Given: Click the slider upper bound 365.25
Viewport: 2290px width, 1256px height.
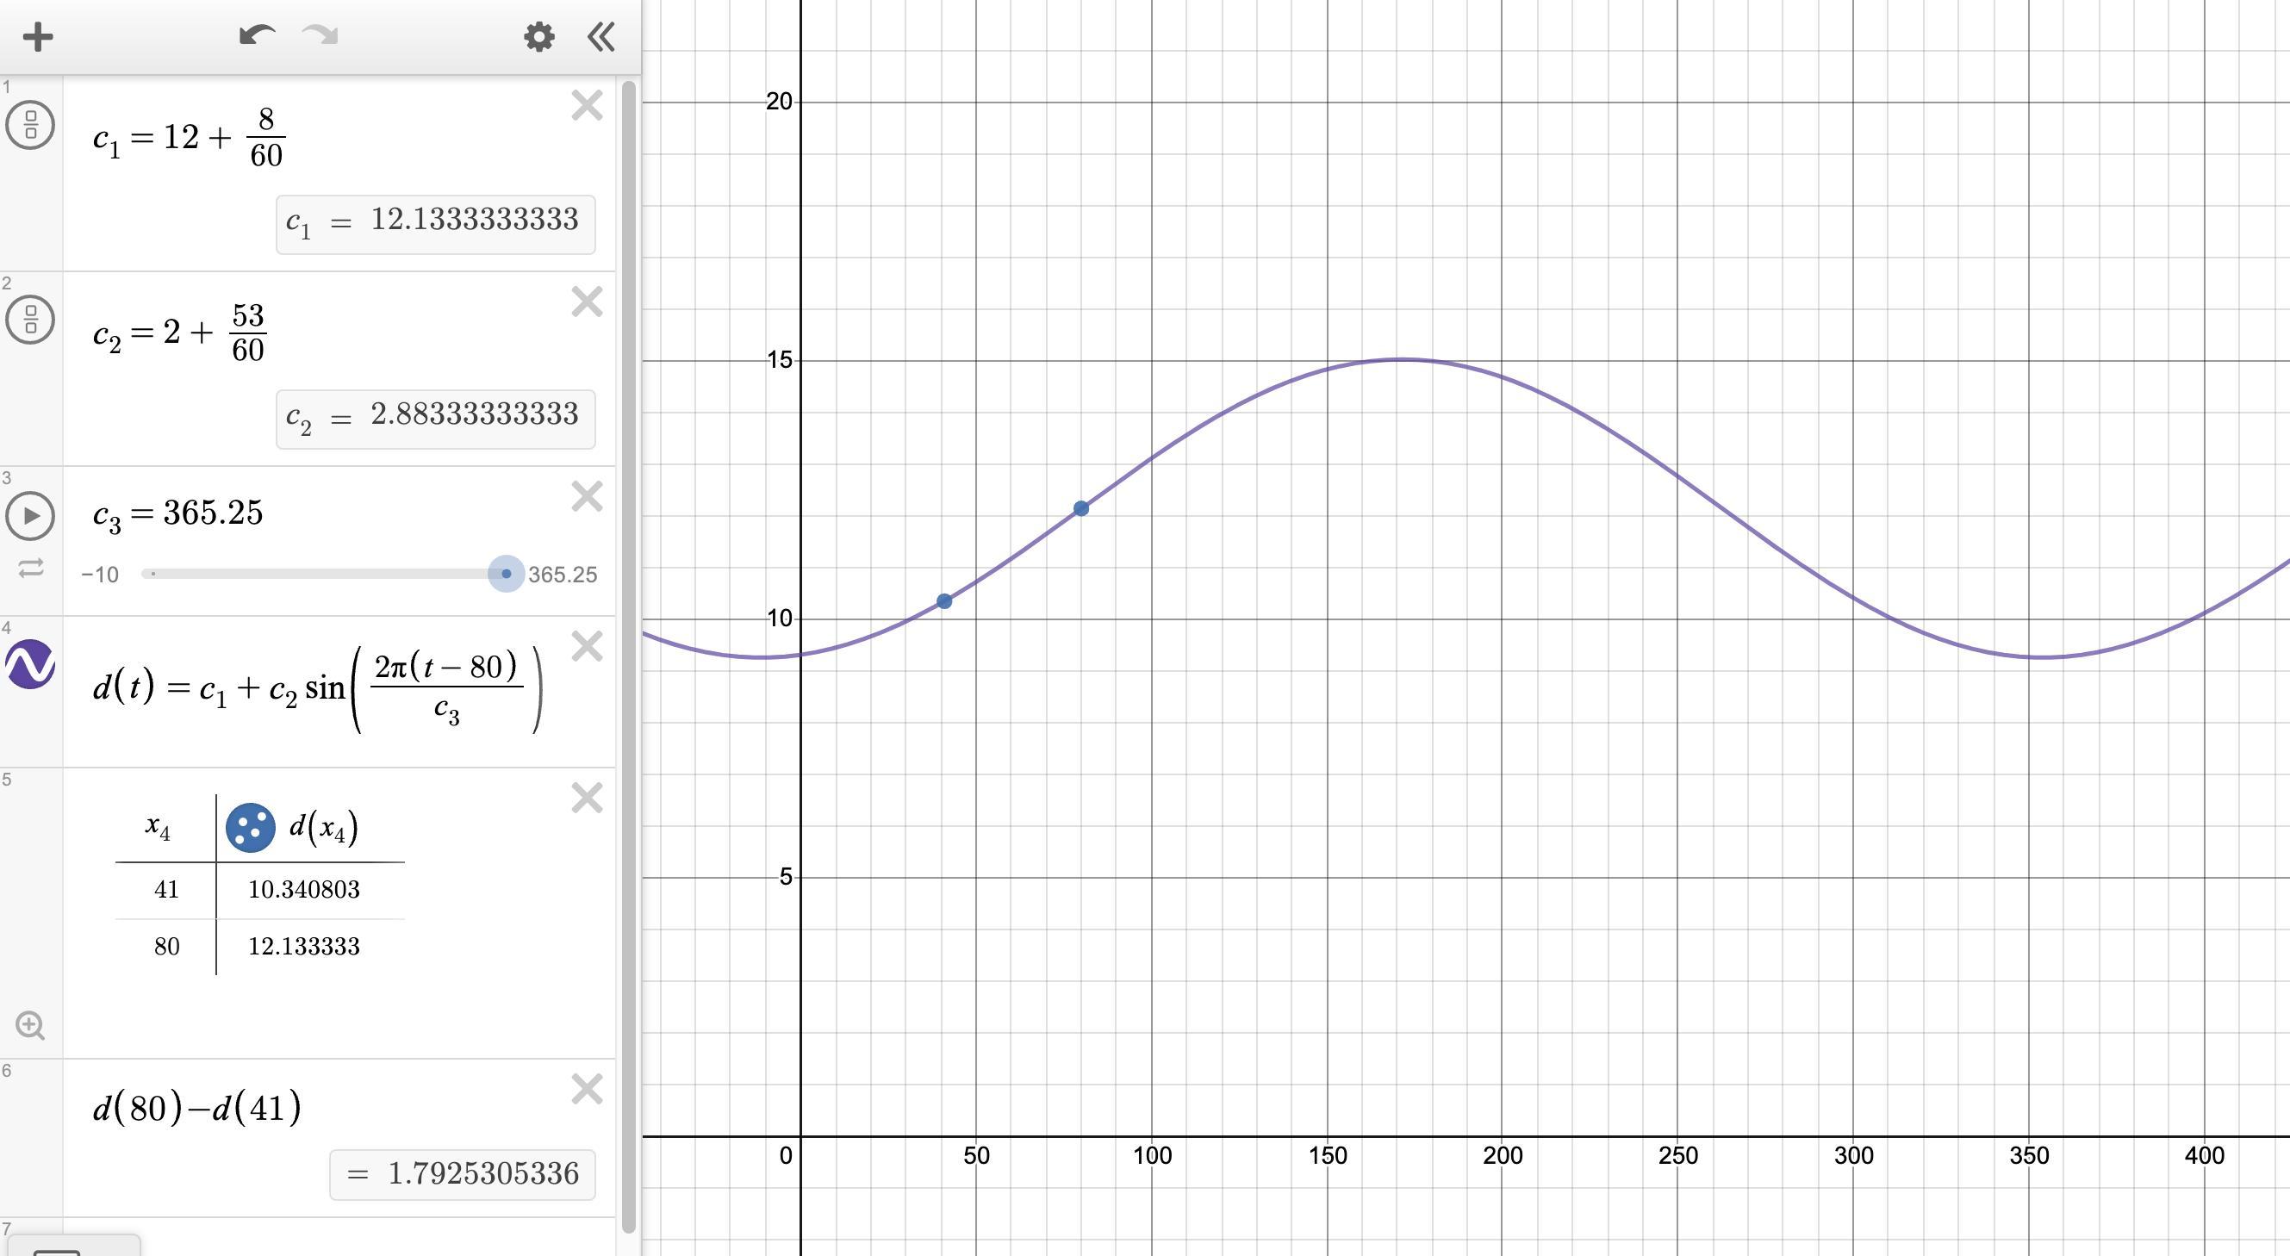Looking at the screenshot, I should [x=562, y=575].
